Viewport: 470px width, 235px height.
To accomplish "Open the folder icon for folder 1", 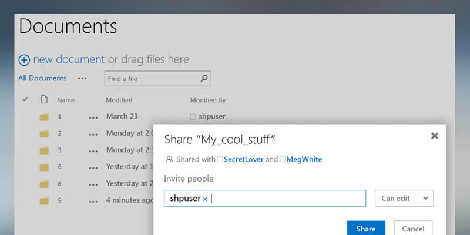I will pyautogui.click(x=44, y=117).
